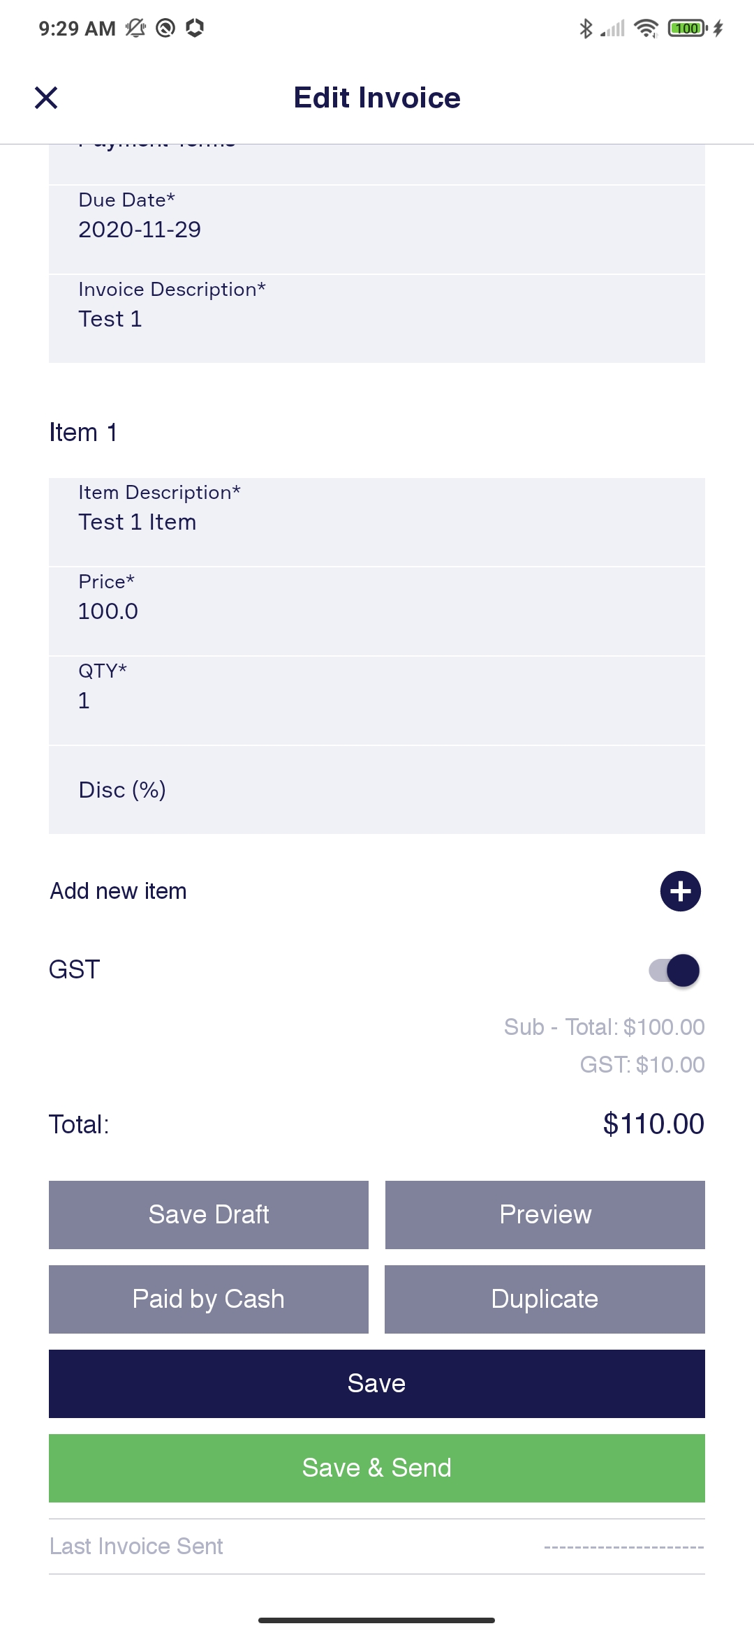Tap the muted notifications bell icon
This screenshot has height=1633, width=754.
tap(135, 29)
